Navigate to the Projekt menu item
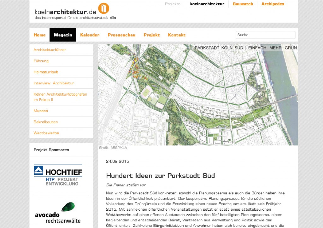The height and width of the screenshot is (228, 323). pos(151,35)
